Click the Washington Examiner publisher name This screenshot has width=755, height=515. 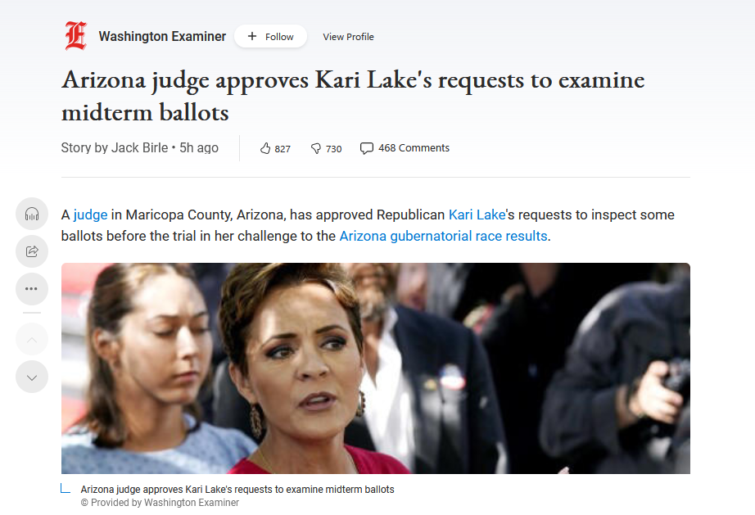pyautogui.click(x=162, y=37)
